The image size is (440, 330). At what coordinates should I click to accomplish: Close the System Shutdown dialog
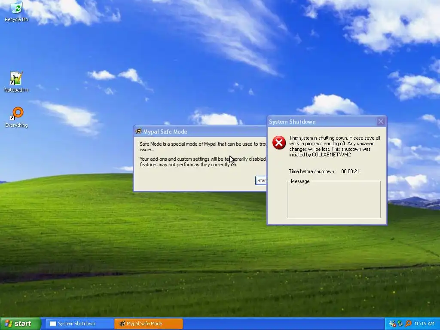tap(381, 122)
